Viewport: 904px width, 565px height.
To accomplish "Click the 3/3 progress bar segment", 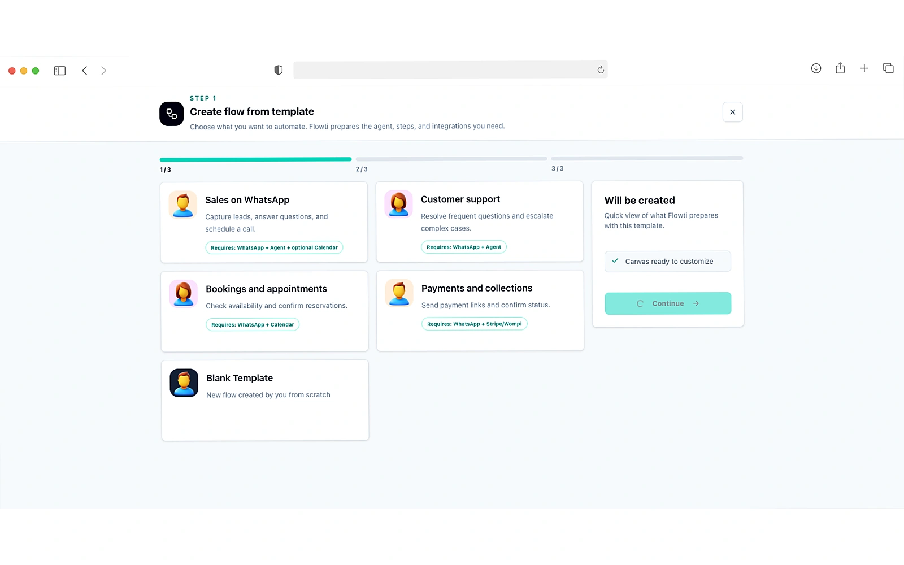I will [x=647, y=158].
